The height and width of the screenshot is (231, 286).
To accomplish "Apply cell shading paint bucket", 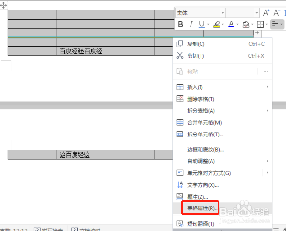I will (x=246, y=24).
